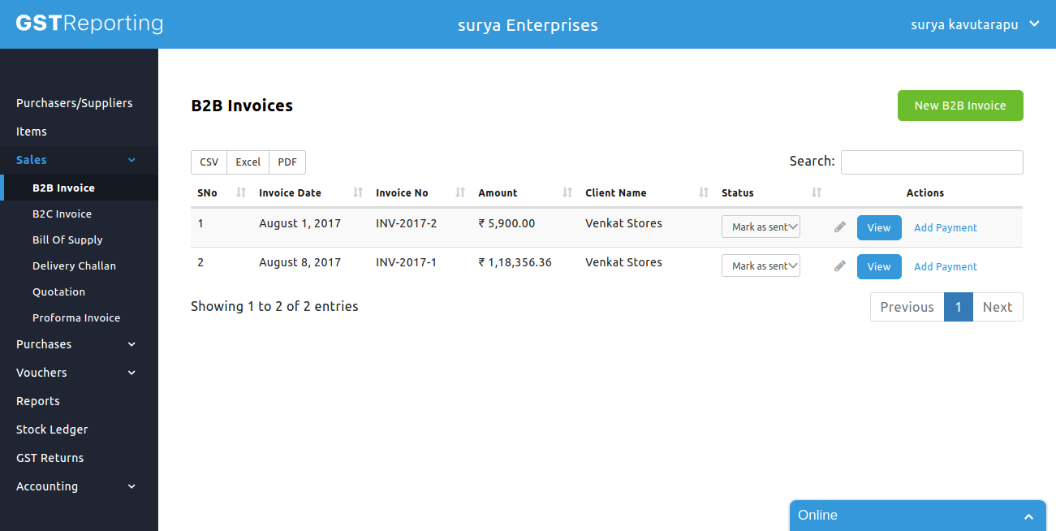Viewport: 1056px width, 531px height.
Task: Sort table by Invoice Date arrows
Action: point(358,192)
